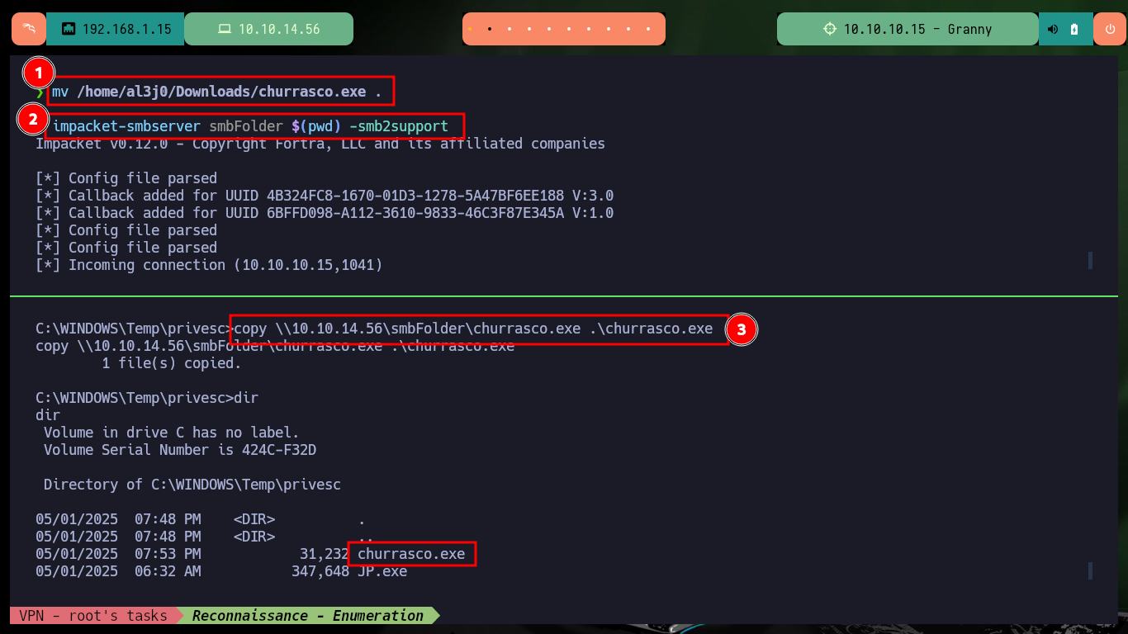The height and width of the screenshot is (634, 1128).
Task: Click the green prompt arrow before mv command
Action: tap(40, 92)
